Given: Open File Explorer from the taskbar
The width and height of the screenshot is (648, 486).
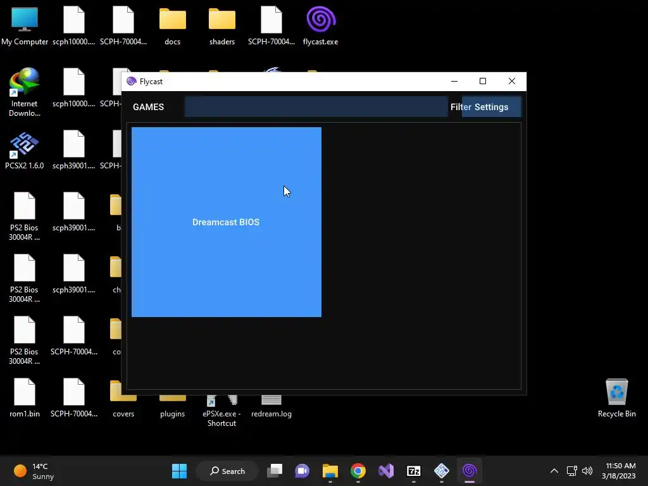Looking at the screenshot, I should 330,471.
